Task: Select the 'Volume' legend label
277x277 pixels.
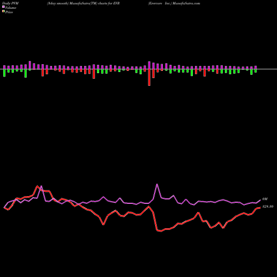Action: (11, 8)
